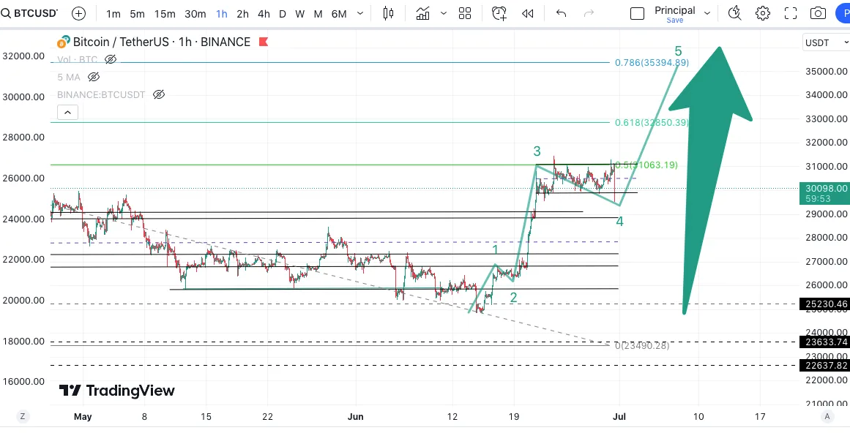Click the Bitcoin coin logo
The width and height of the screenshot is (850, 433).
point(64,42)
